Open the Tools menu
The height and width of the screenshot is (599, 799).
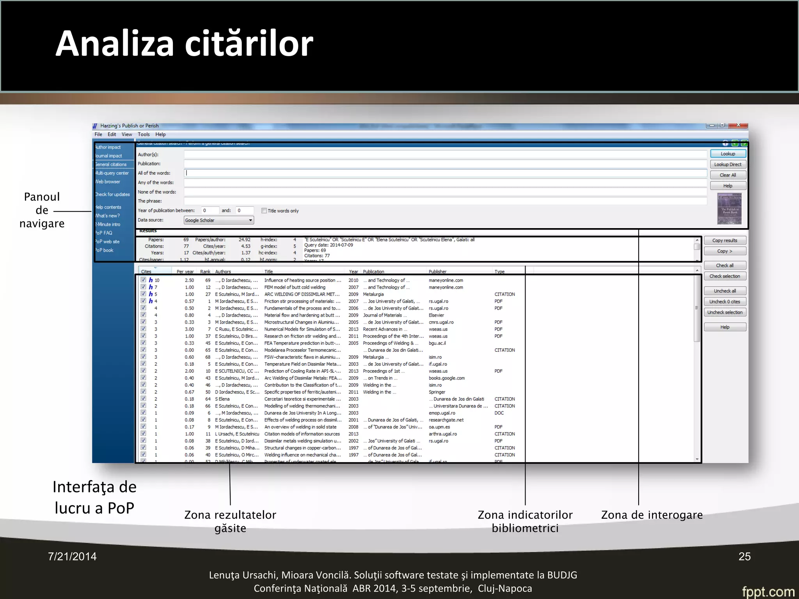tap(144, 135)
